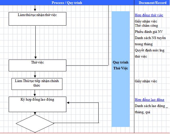170x134 pixels.
Task: Click the 'trong tháng' text cell
Action: (x=144, y=44)
